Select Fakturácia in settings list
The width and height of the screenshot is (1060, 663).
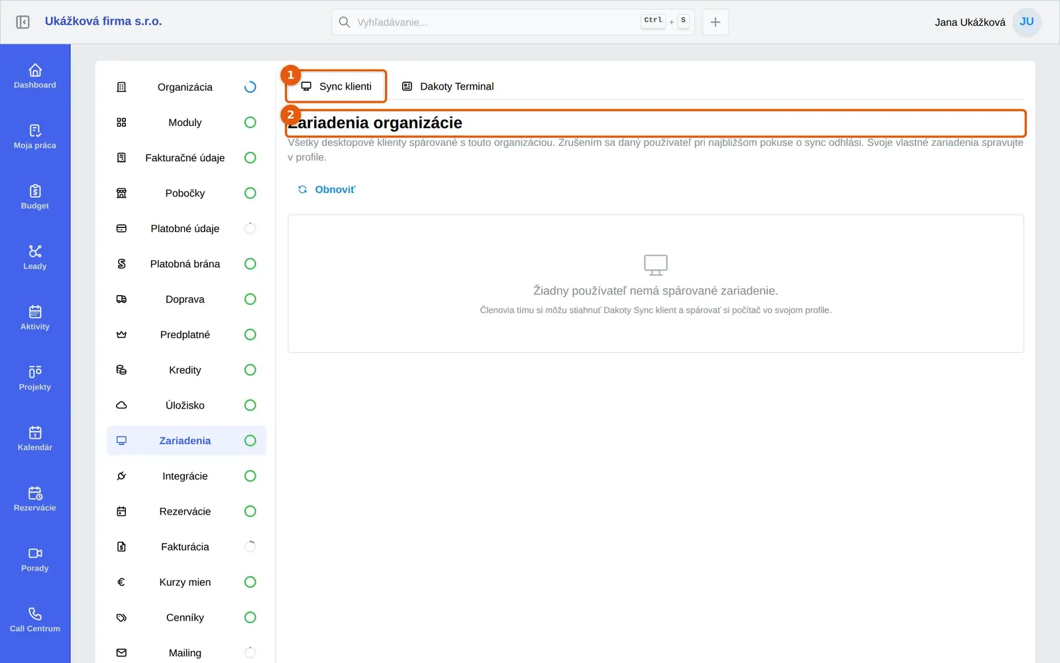point(186,547)
